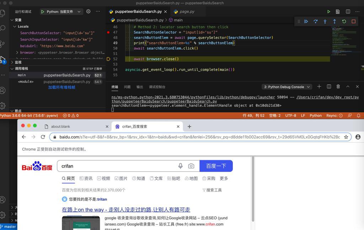The image size is (364, 230).
Task: Open Baidu image search via camera icon
Action: [x=191, y=166]
